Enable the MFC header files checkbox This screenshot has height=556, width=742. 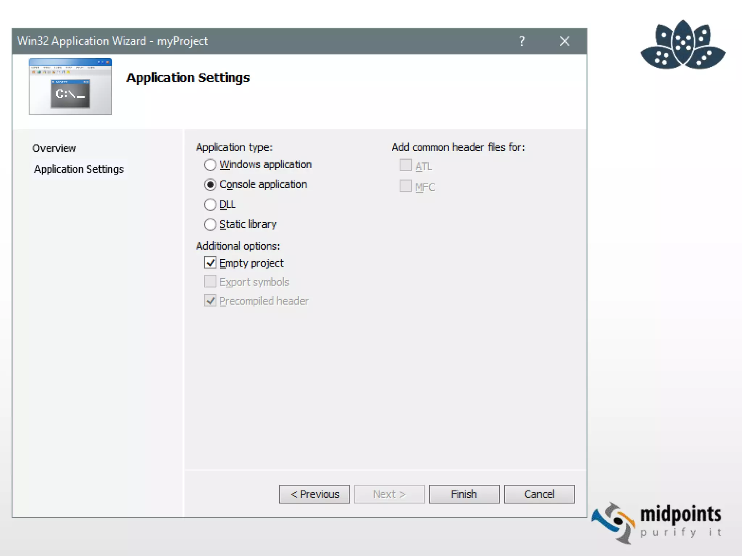pos(405,186)
